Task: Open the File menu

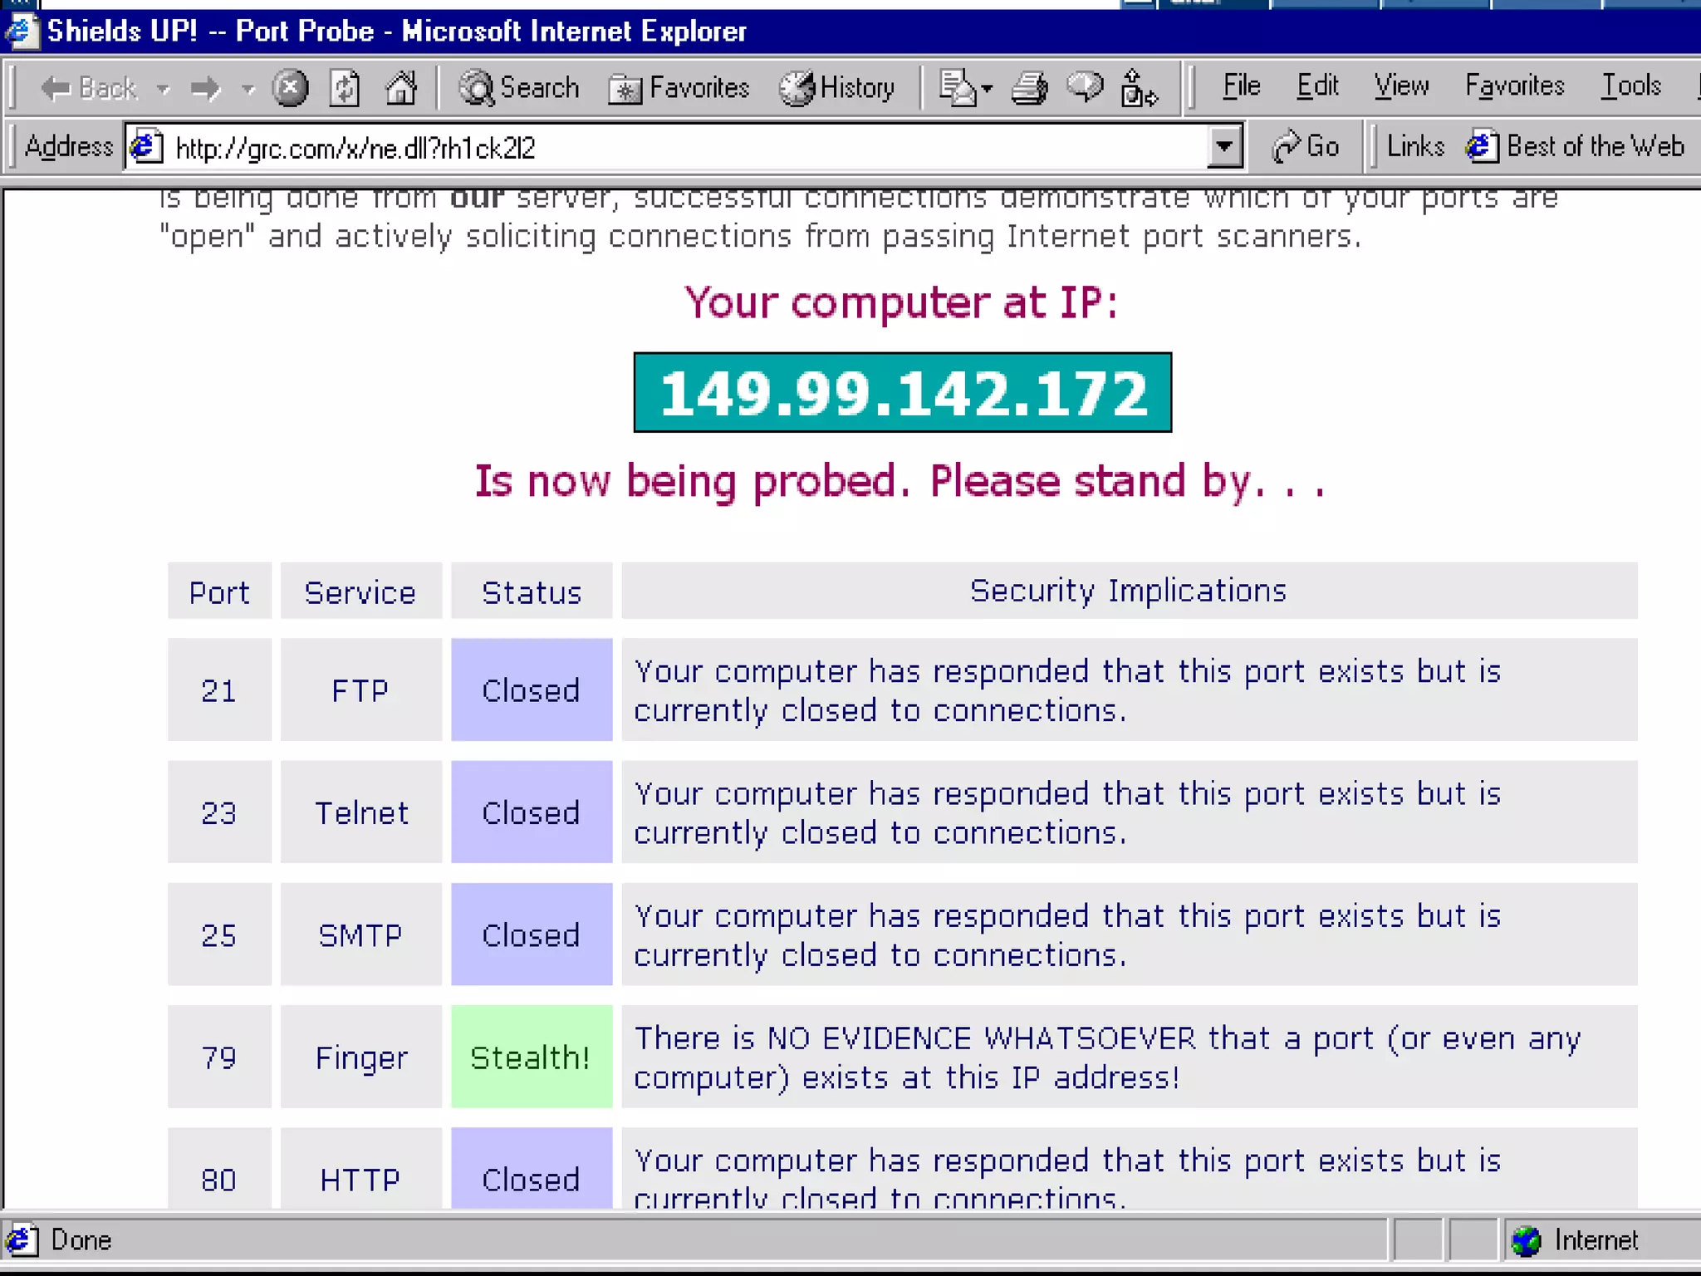Action: 1241,86
